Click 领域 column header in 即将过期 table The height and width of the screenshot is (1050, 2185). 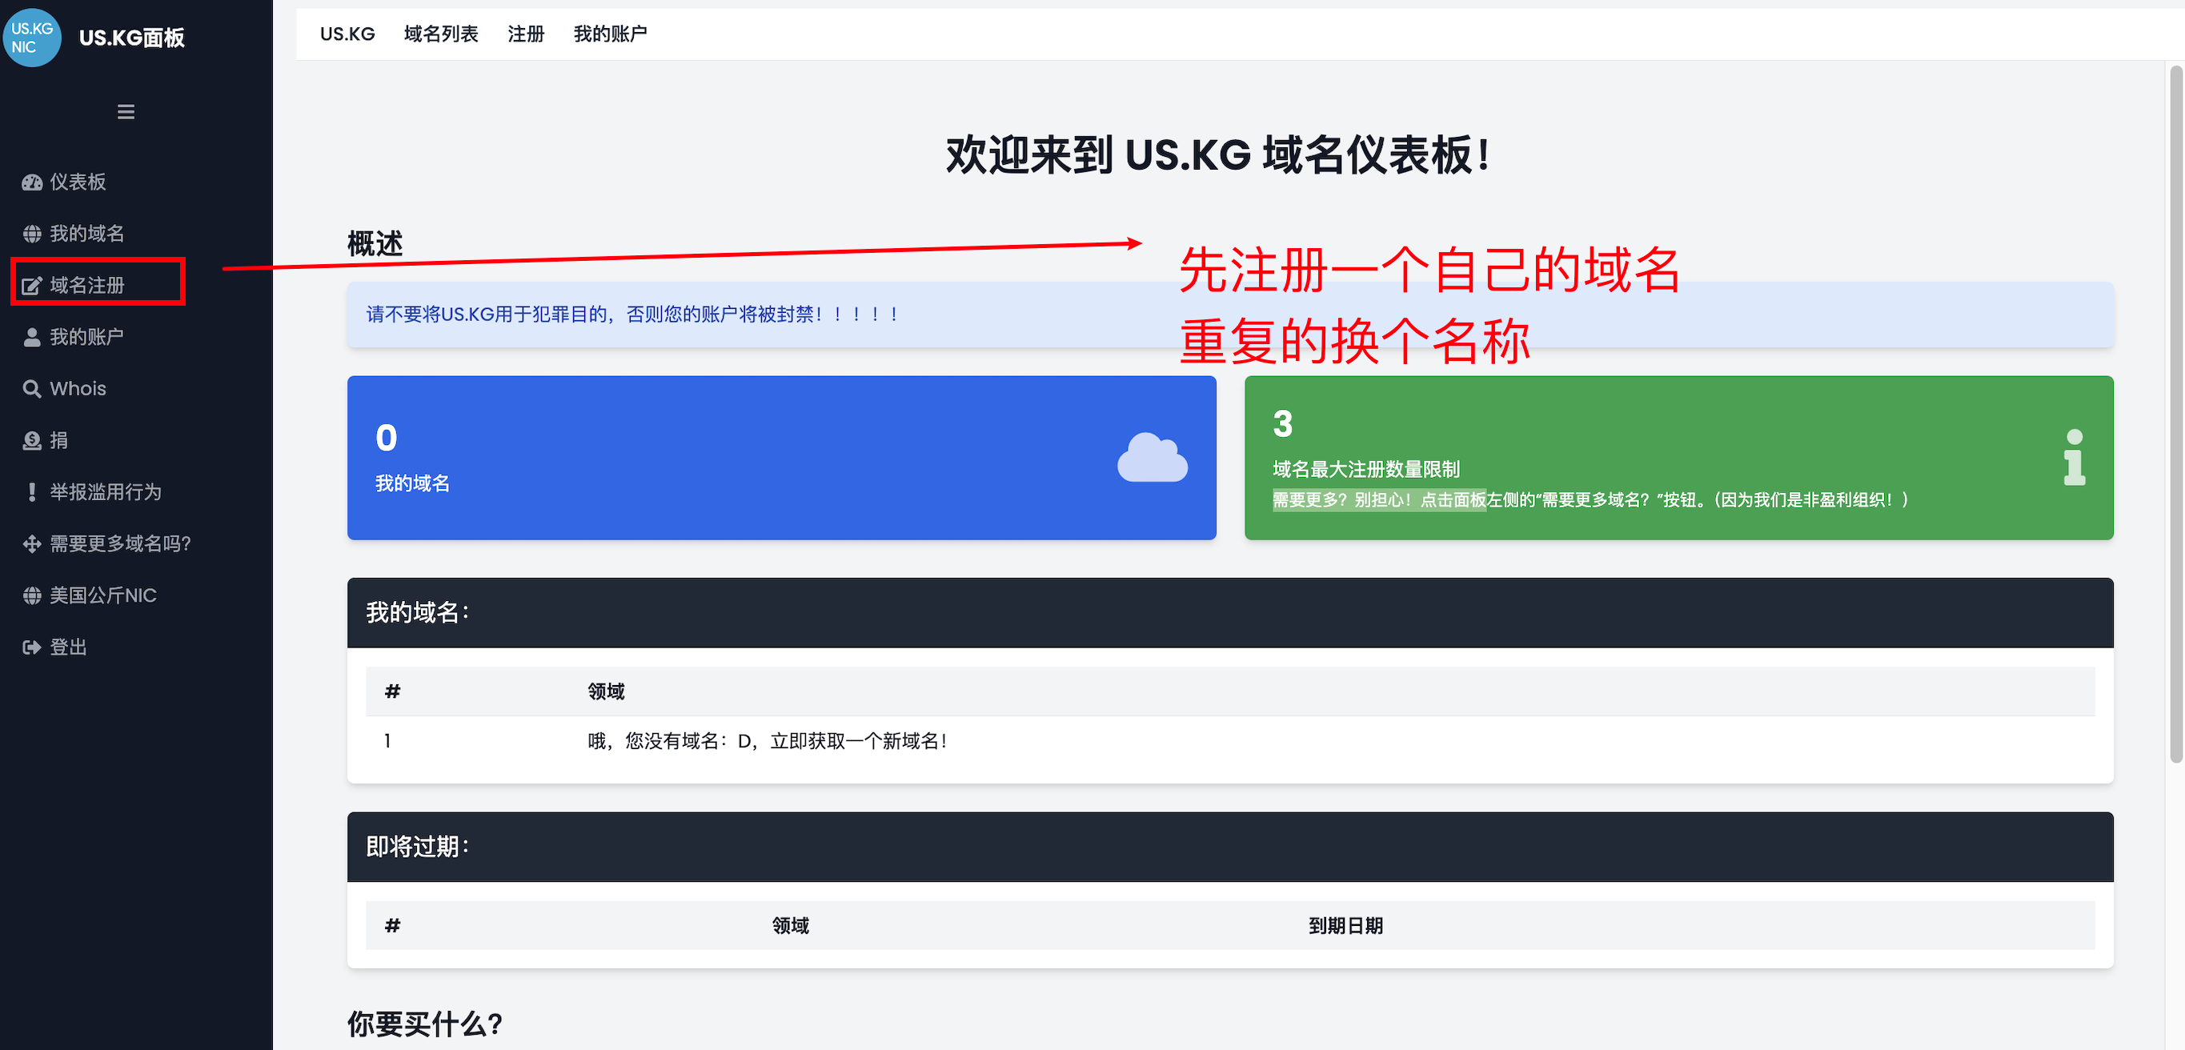tap(791, 926)
